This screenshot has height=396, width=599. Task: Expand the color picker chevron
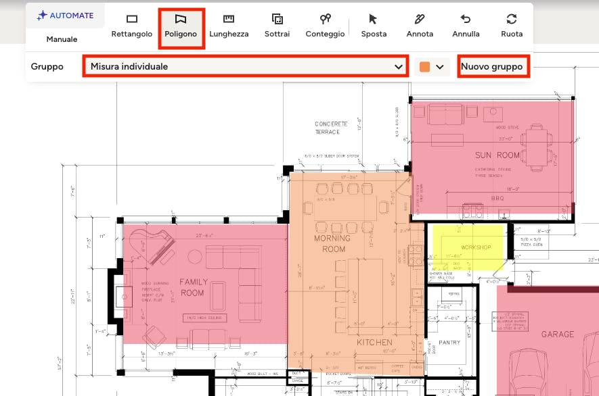point(441,67)
